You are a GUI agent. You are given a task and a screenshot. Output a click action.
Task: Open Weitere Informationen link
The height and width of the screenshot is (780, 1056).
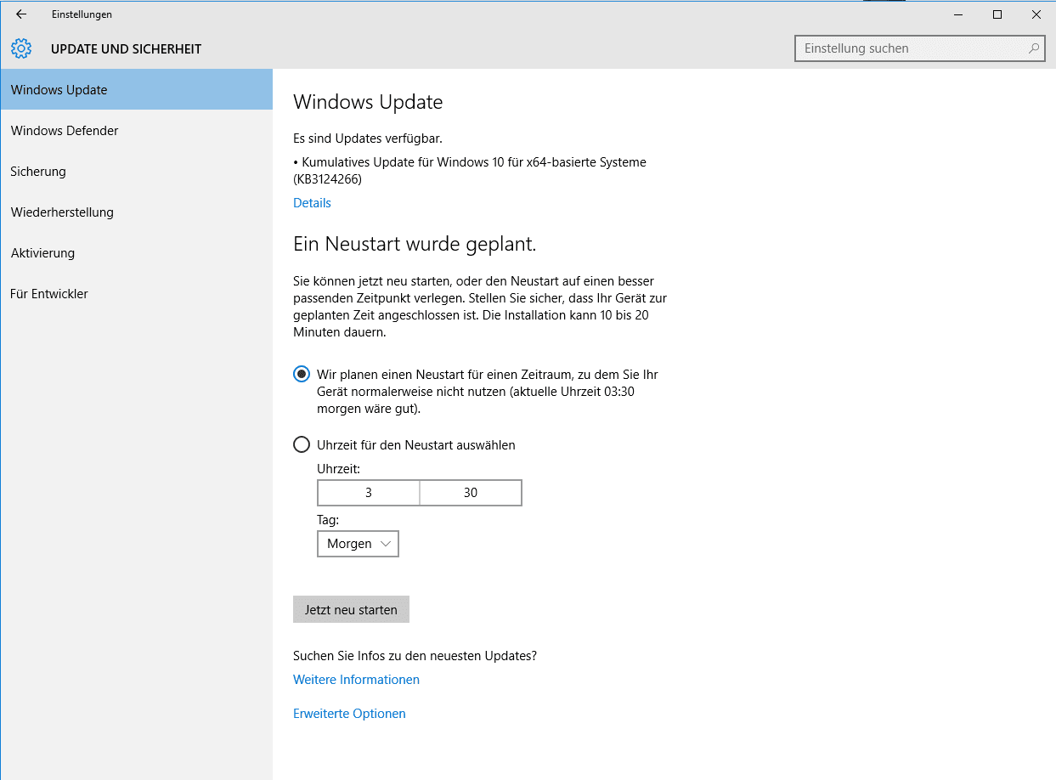pos(356,680)
